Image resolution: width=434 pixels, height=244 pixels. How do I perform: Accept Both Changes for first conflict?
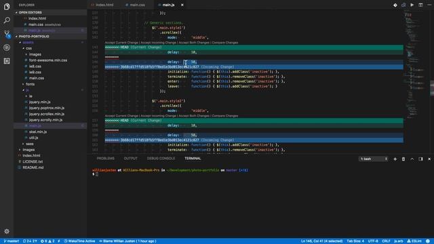click(194, 43)
